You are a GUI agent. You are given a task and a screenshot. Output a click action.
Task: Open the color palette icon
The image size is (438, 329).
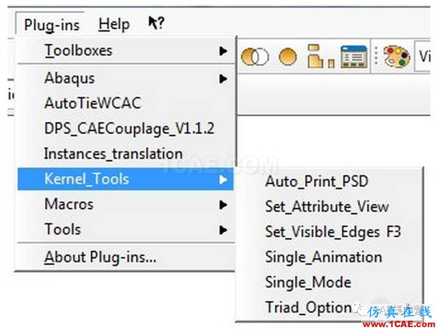point(396,56)
